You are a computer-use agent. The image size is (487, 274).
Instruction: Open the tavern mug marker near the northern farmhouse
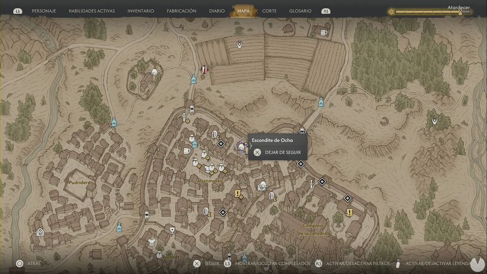click(324, 33)
